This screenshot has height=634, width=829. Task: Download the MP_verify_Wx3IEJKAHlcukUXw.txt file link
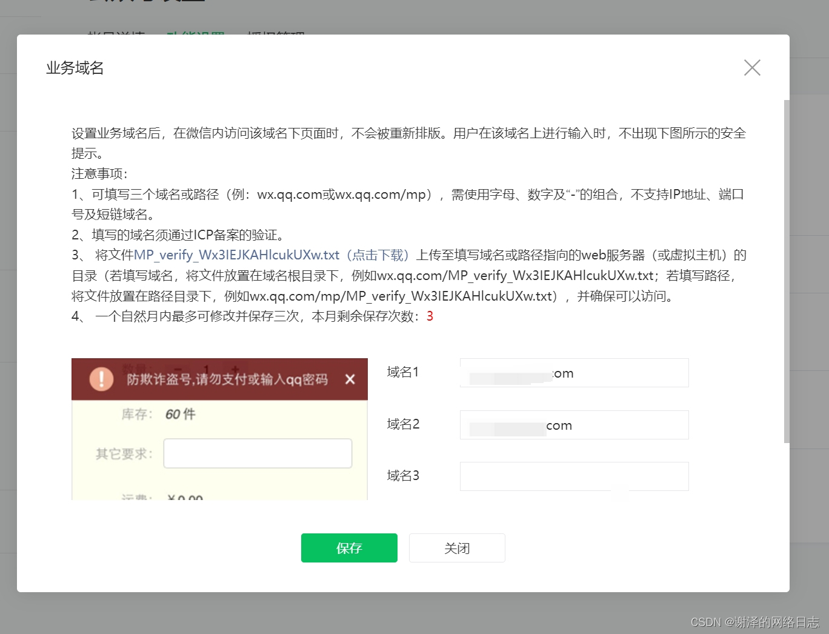(x=271, y=255)
